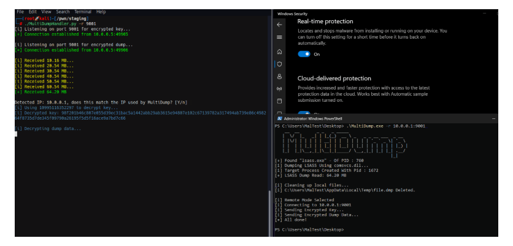Viewport: 513px width, 246px height.
Task: Click 'Connection established from 10.0.0.5:49965' line
Action: click(71, 34)
